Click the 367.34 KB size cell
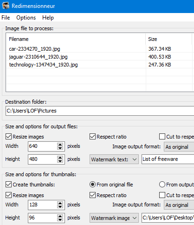Viewport: 194px width, 225px height. click(x=160, y=49)
